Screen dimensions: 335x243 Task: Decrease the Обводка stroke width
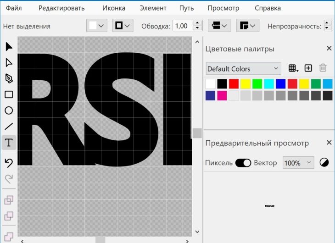(x=197, y=28)
